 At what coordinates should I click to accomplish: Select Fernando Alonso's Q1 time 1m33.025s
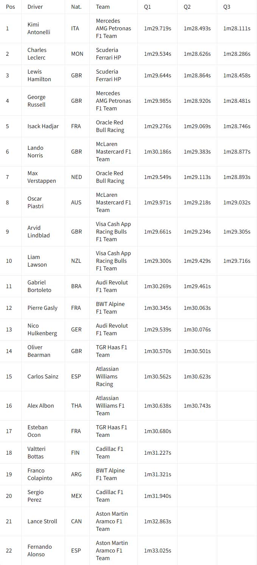point(157,551)
